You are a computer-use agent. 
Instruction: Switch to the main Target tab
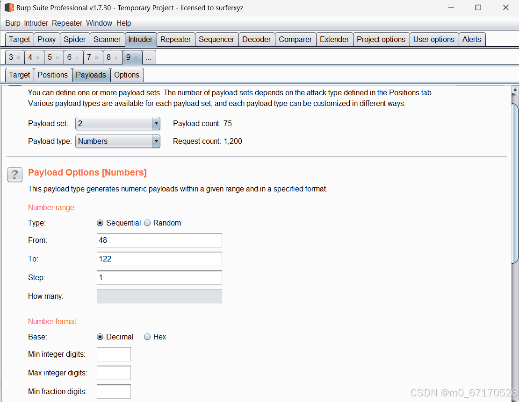pyautogui.click(x=20, y=39)
